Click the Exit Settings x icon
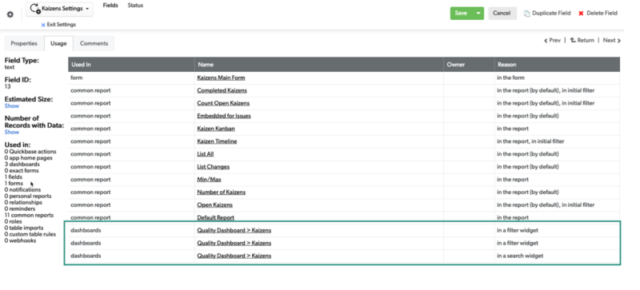The height and width of the screenshot is (290, 640). 43,25
